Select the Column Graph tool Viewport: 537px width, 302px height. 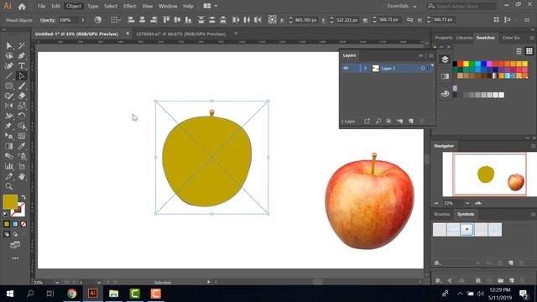click(x=9, y=166)
